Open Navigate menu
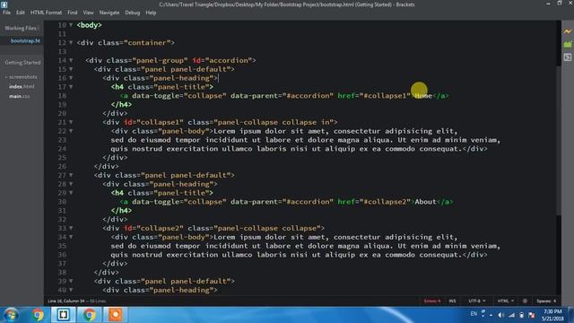Screen dimensions: 574x323 pyautogui.click(x=109, y=13)
